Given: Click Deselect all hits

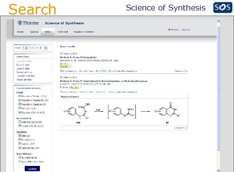Looking at the screenshot, I should (26, 76).
